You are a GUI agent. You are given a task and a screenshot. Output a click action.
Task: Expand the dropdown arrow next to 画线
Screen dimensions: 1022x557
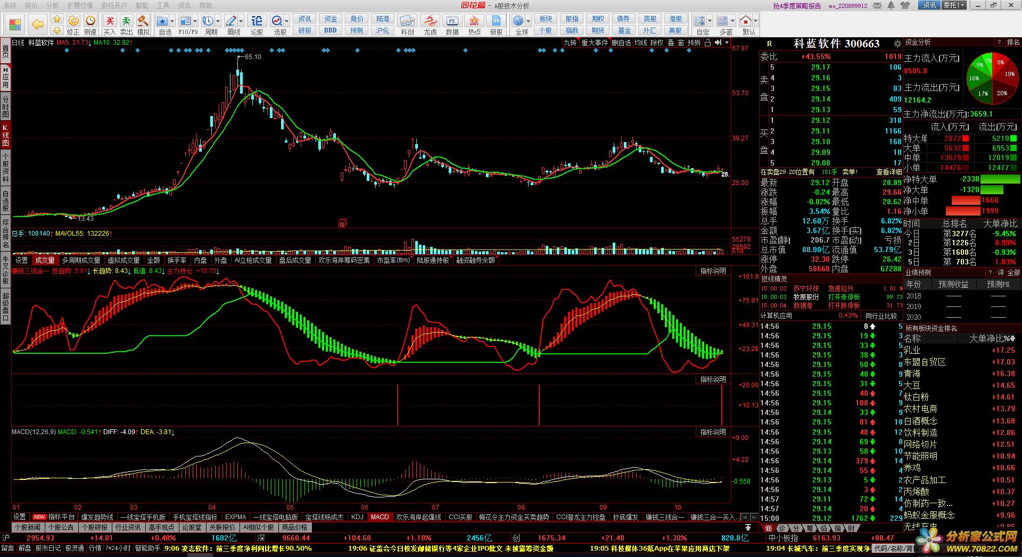(x=241, y=21)
